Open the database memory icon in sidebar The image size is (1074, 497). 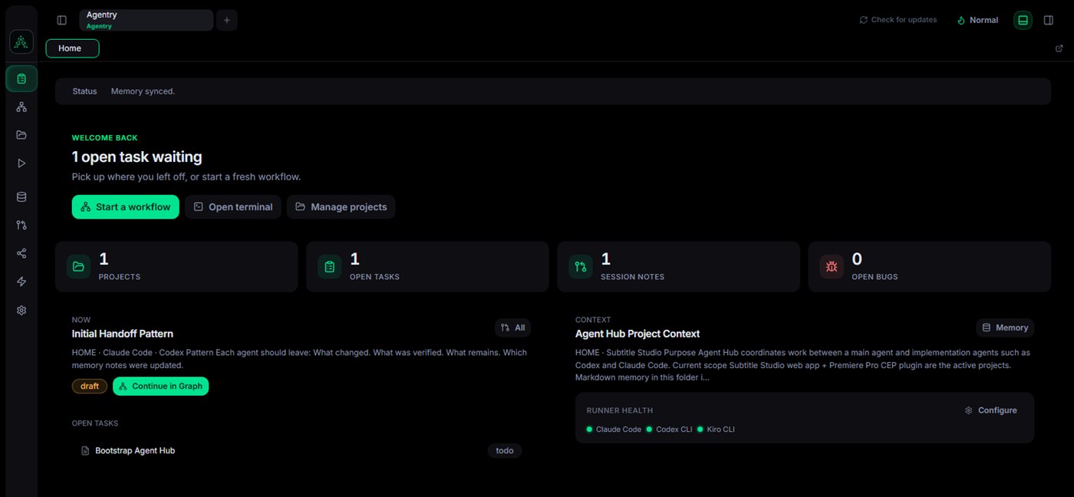click(x=21, y=196)
